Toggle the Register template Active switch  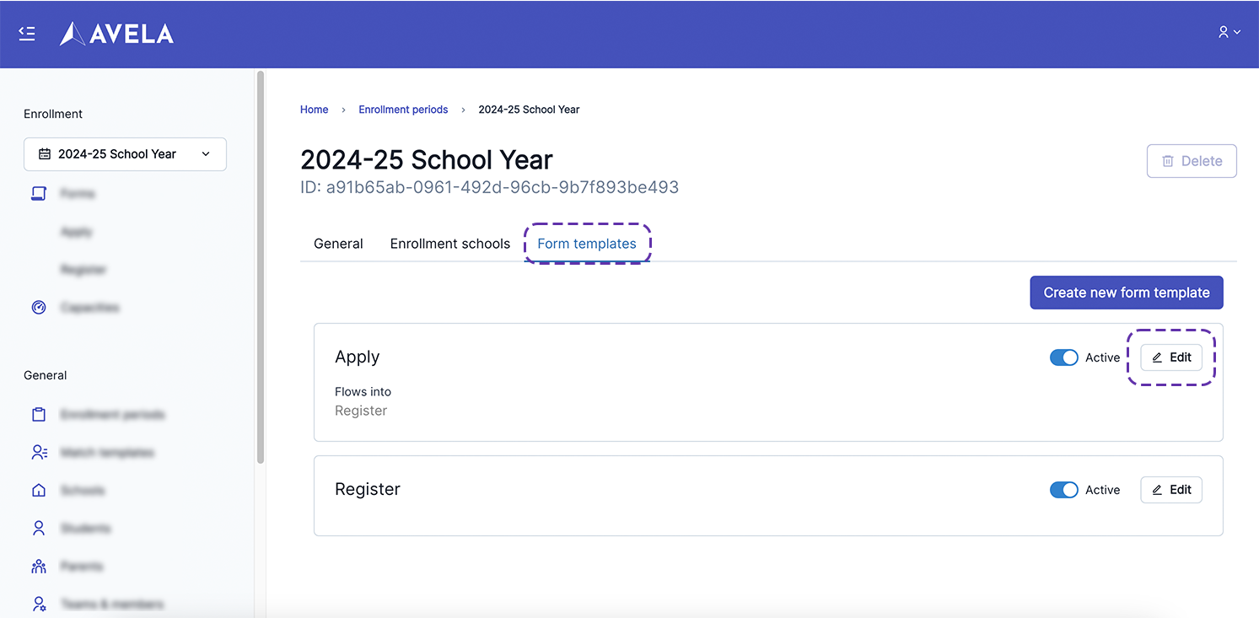click(1063, 490)
